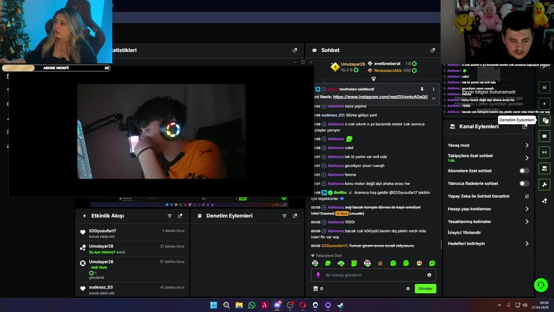Click the BotRix welcome message in chat
This screenshot has width=554, height=312.
click(x=370, y=195)
